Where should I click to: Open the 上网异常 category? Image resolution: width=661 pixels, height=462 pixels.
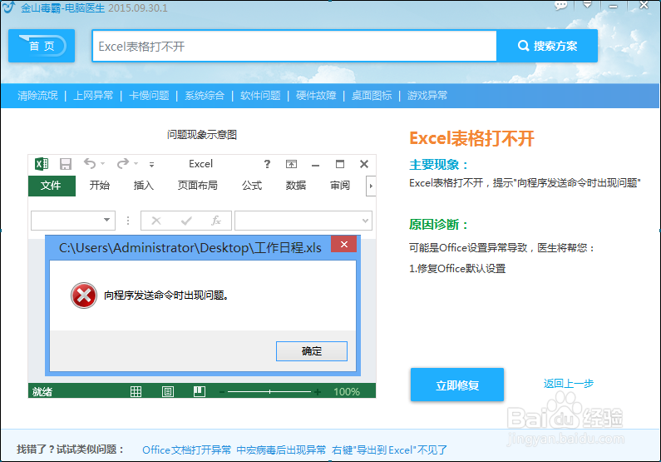point(93,96)
